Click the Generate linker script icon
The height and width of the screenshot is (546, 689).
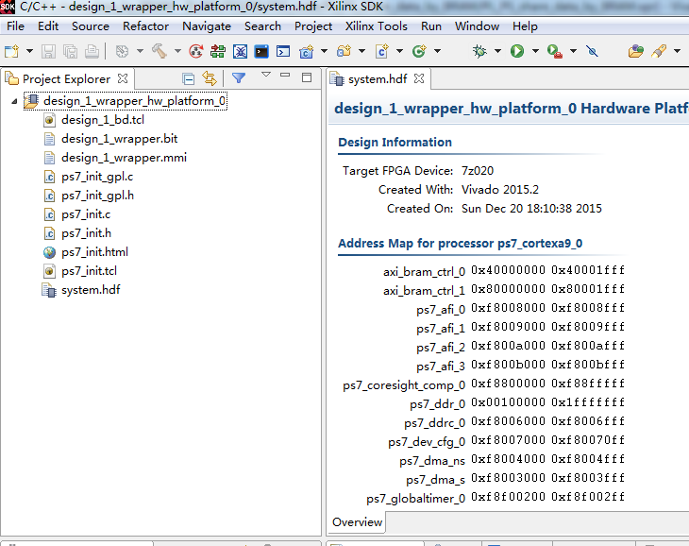click(x=196, y=51)
